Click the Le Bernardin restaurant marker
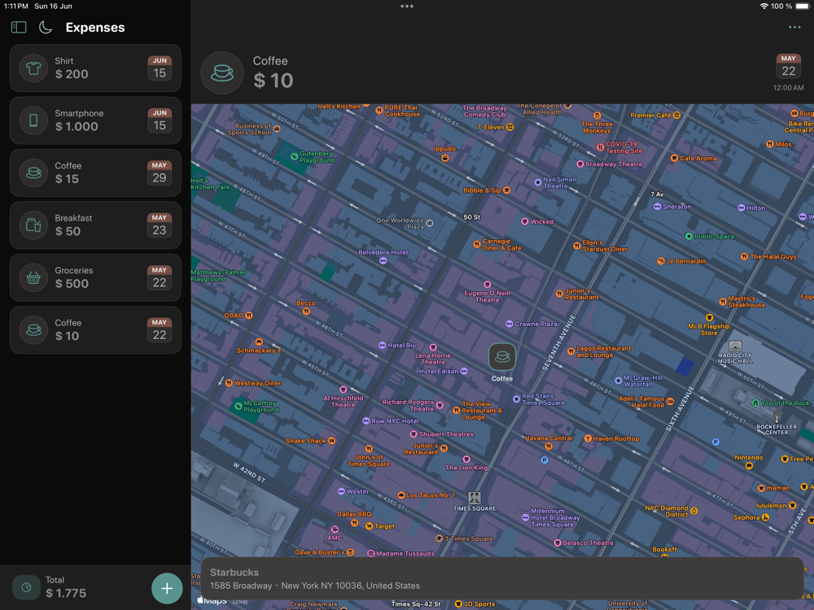Viewport: 814px width, 610px height. pos(661,261)
